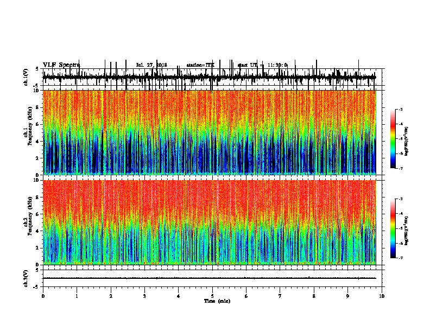Click the time axis tick label '9'
The height and width of the screenshot is (332, 430).
(x=347, y=296)
